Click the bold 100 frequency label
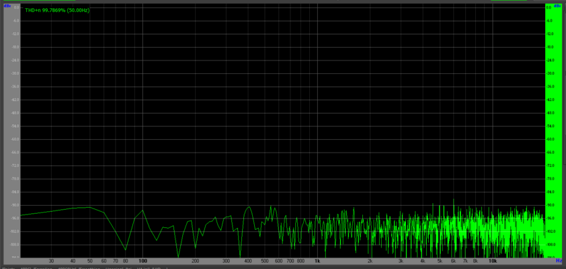 pos(143,261)
